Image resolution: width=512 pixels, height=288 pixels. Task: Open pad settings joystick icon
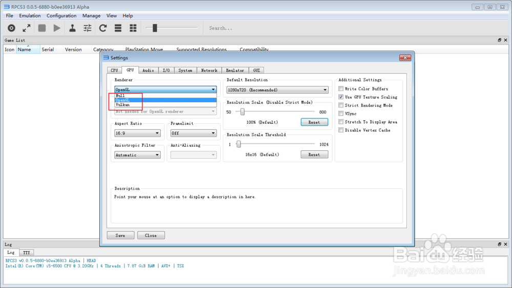point(72,28)
